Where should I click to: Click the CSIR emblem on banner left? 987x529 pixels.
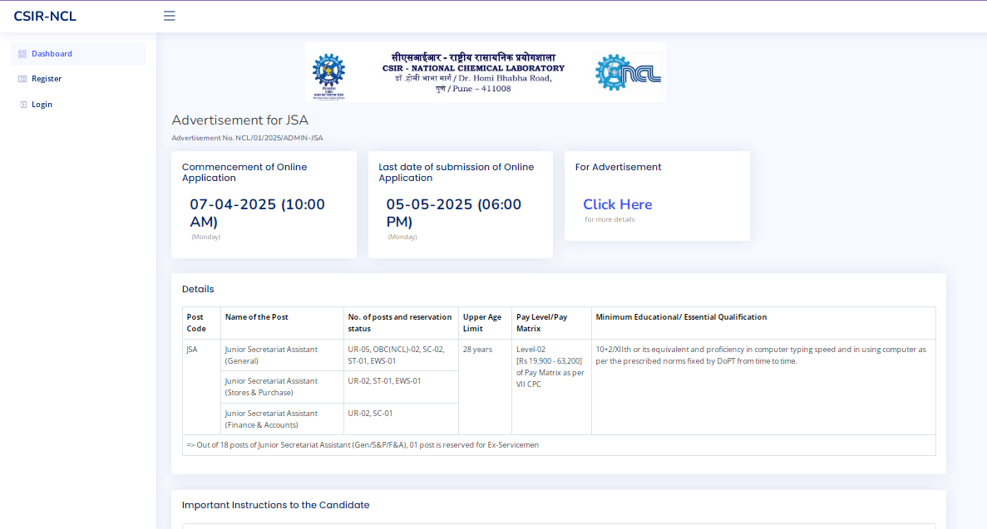click(x=328, y=75)
